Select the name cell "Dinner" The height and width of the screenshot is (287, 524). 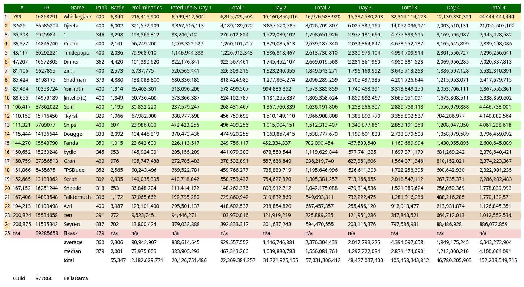71,62
